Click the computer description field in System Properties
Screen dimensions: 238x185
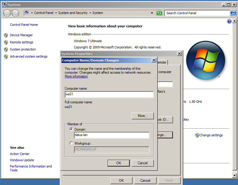pos(165,84)
